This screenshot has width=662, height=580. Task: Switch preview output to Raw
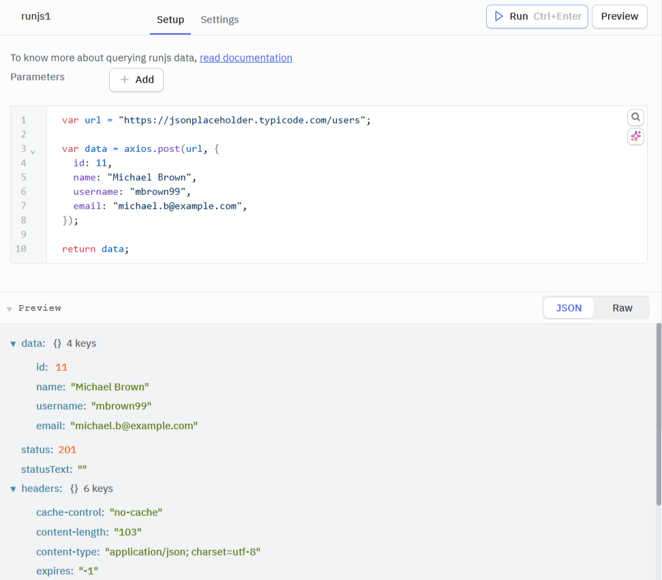click(x=621, y=307)
